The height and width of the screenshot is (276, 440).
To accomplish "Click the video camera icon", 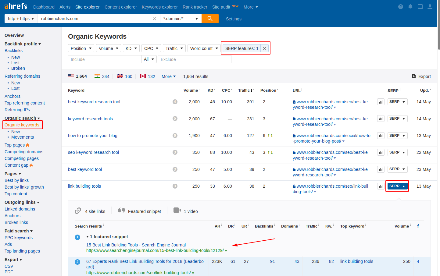I will click(x=177, y=210).
